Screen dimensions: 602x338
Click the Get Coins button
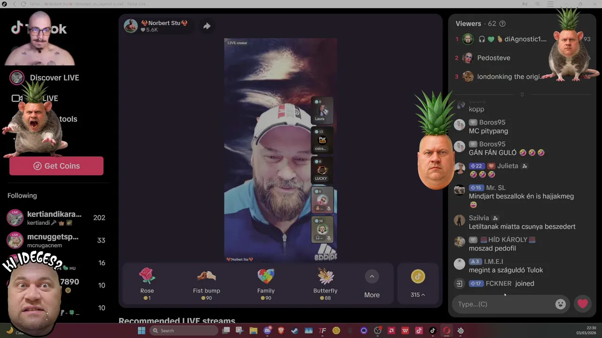coord(56,166)
